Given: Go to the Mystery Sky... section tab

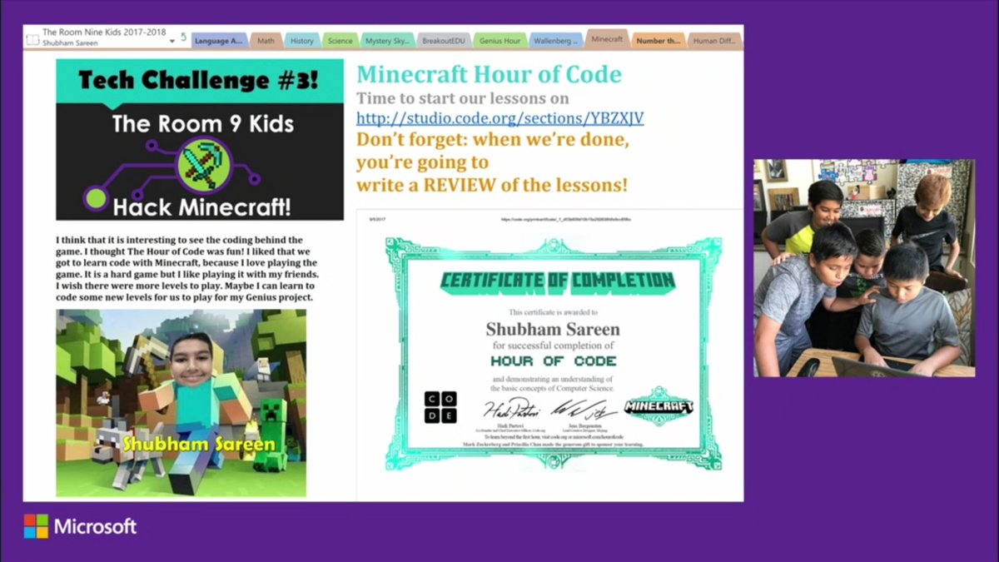Looking at the screenshot, I should click(x=387, y=40).
